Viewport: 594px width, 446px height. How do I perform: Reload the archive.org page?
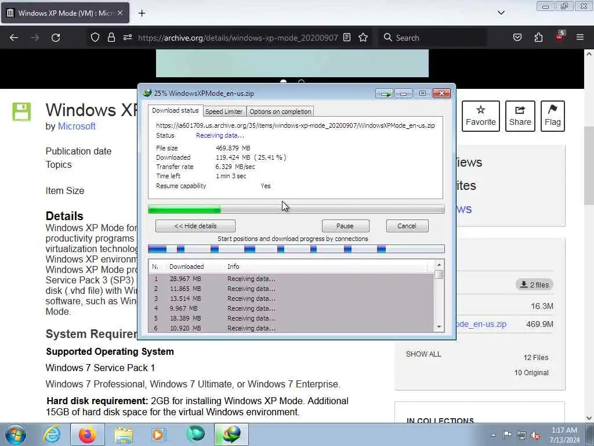(56, 38)
